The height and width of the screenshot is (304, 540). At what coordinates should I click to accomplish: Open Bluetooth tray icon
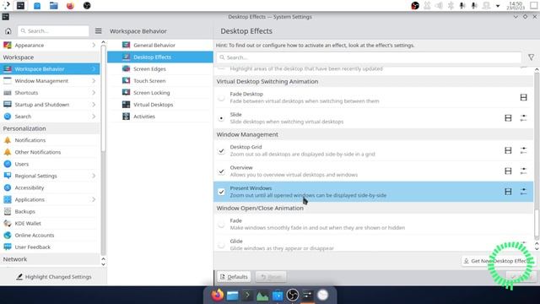point(451,6)
